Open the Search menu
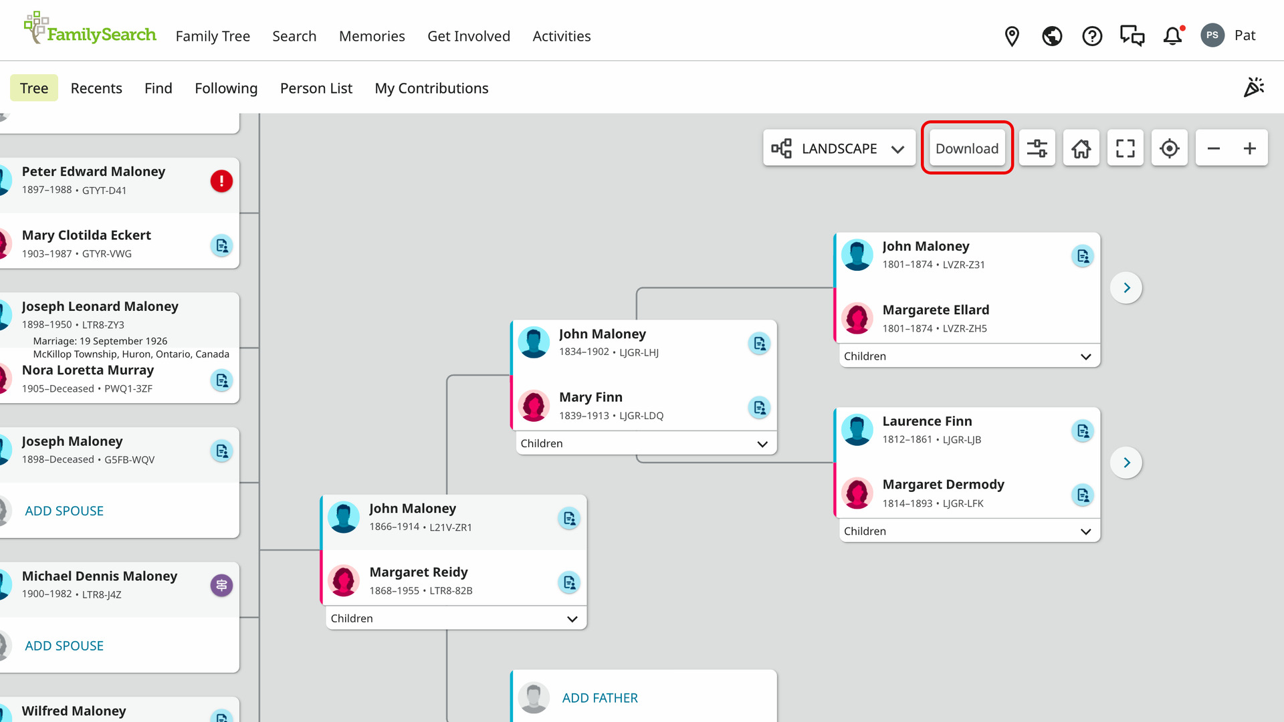 294,36
